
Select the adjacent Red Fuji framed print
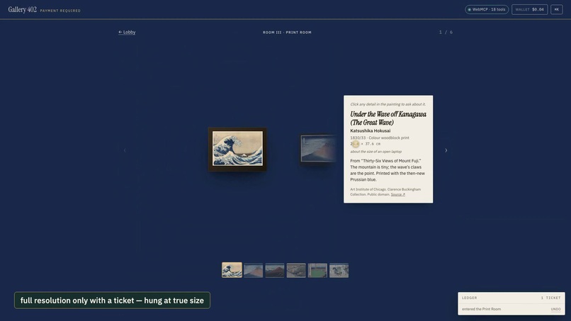[x=318, y=149]
